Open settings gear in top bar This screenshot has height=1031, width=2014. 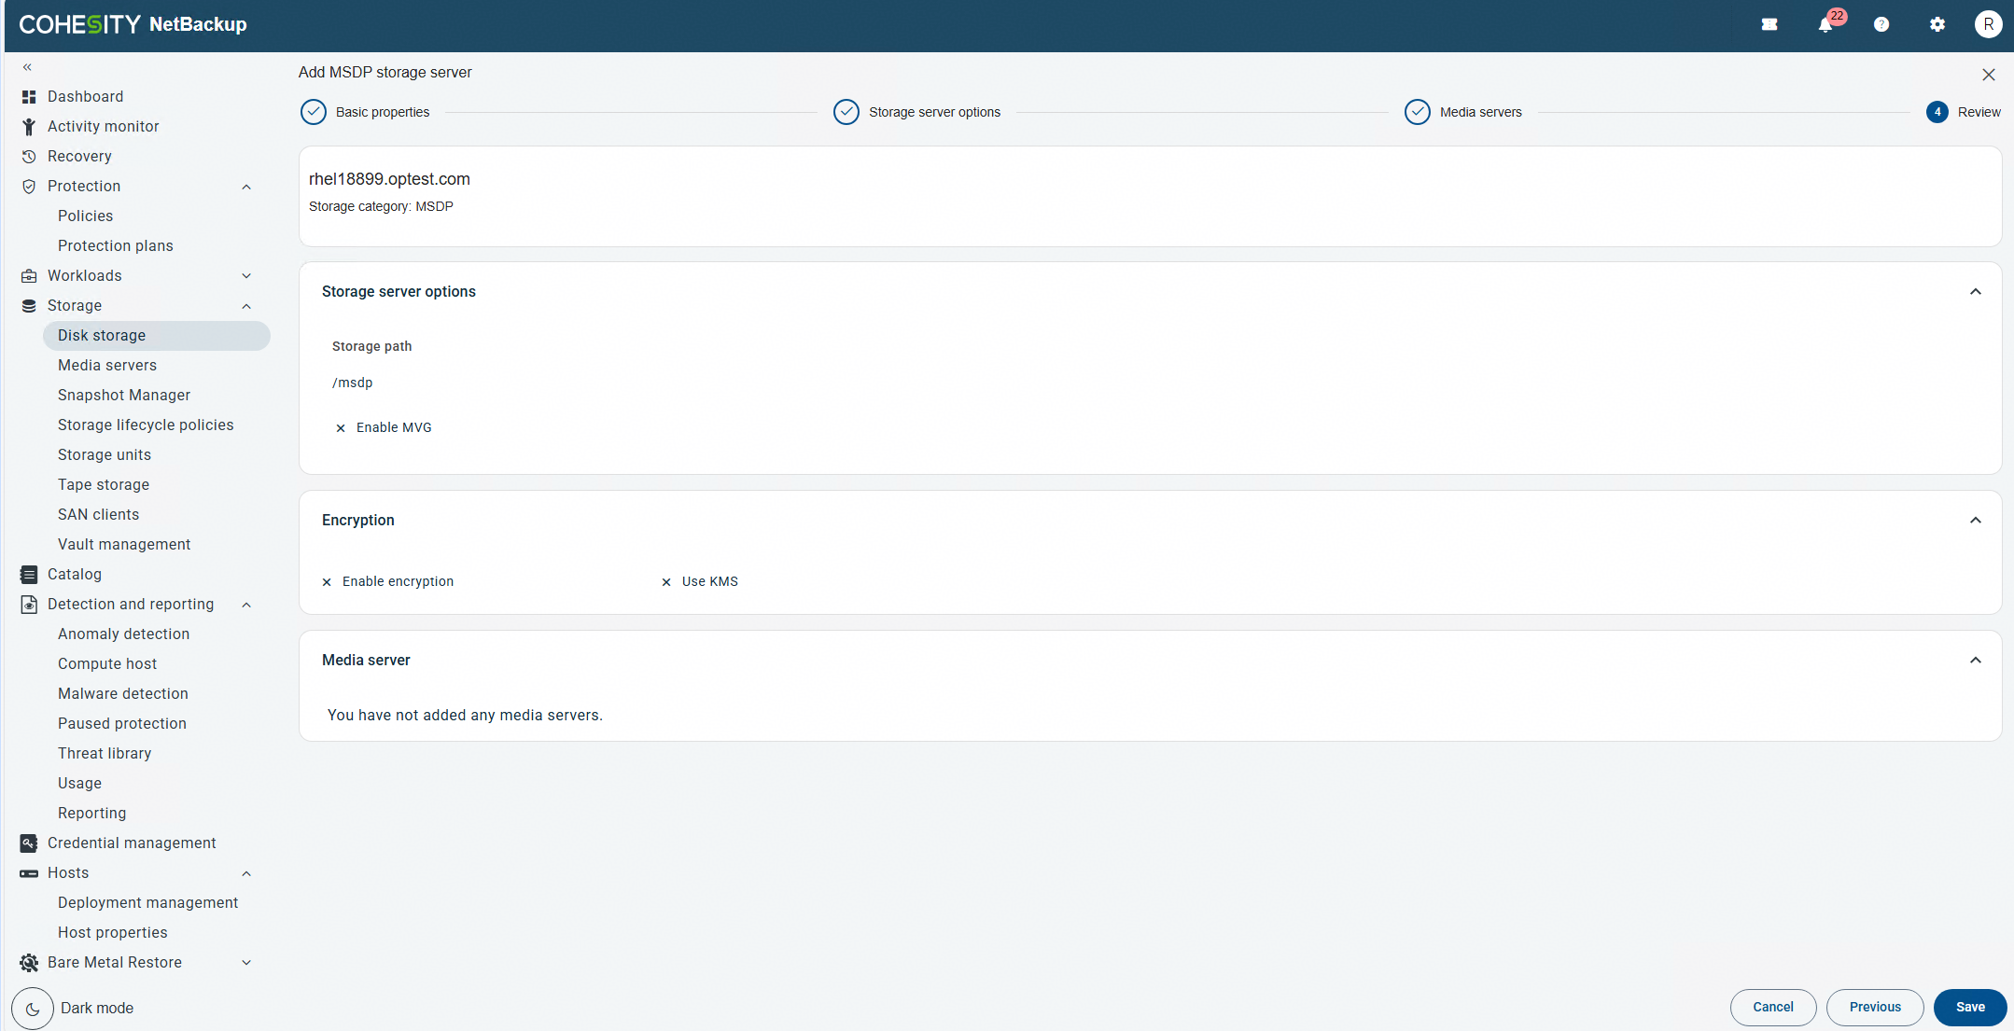click(x=1937, y=25)
